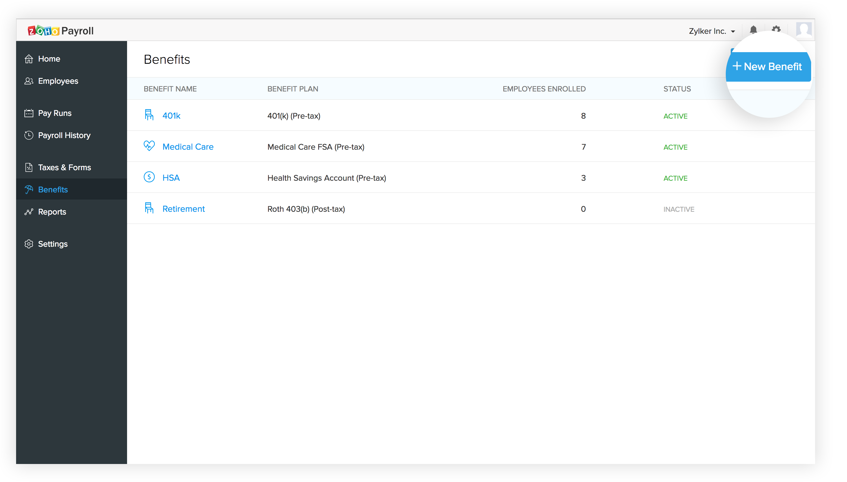
Task: Select the Medical Care benefit link
Action: click(x=187, y=147)
